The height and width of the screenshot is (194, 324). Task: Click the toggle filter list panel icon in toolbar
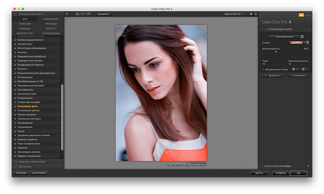tap(67, 14)
